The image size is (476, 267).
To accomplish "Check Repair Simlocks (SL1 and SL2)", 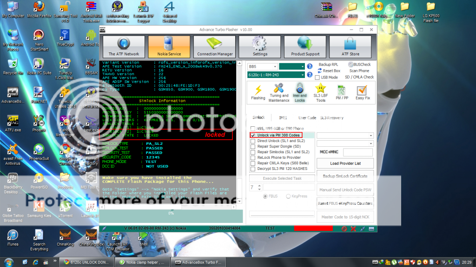I will pos(253,152).
